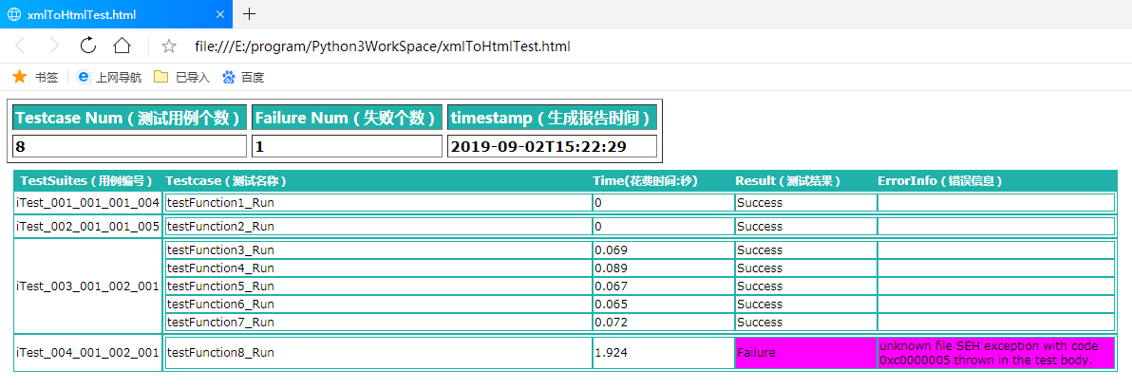
Task: Click the browser back arrow
Action: [20, 46]
